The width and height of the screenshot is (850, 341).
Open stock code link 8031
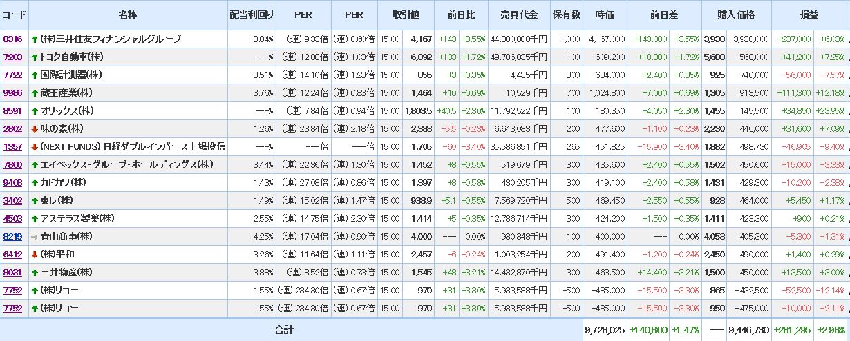click(x=12, y=273)
